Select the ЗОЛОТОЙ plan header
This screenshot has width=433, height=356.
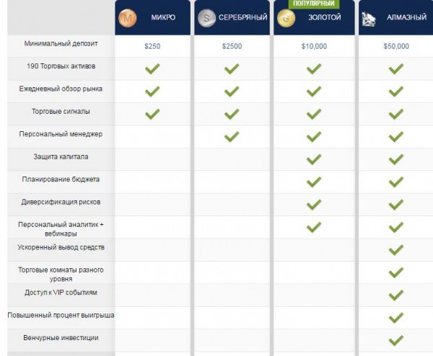point(314,17)
